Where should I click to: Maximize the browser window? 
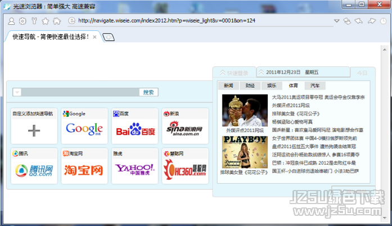tap(362, 4)
